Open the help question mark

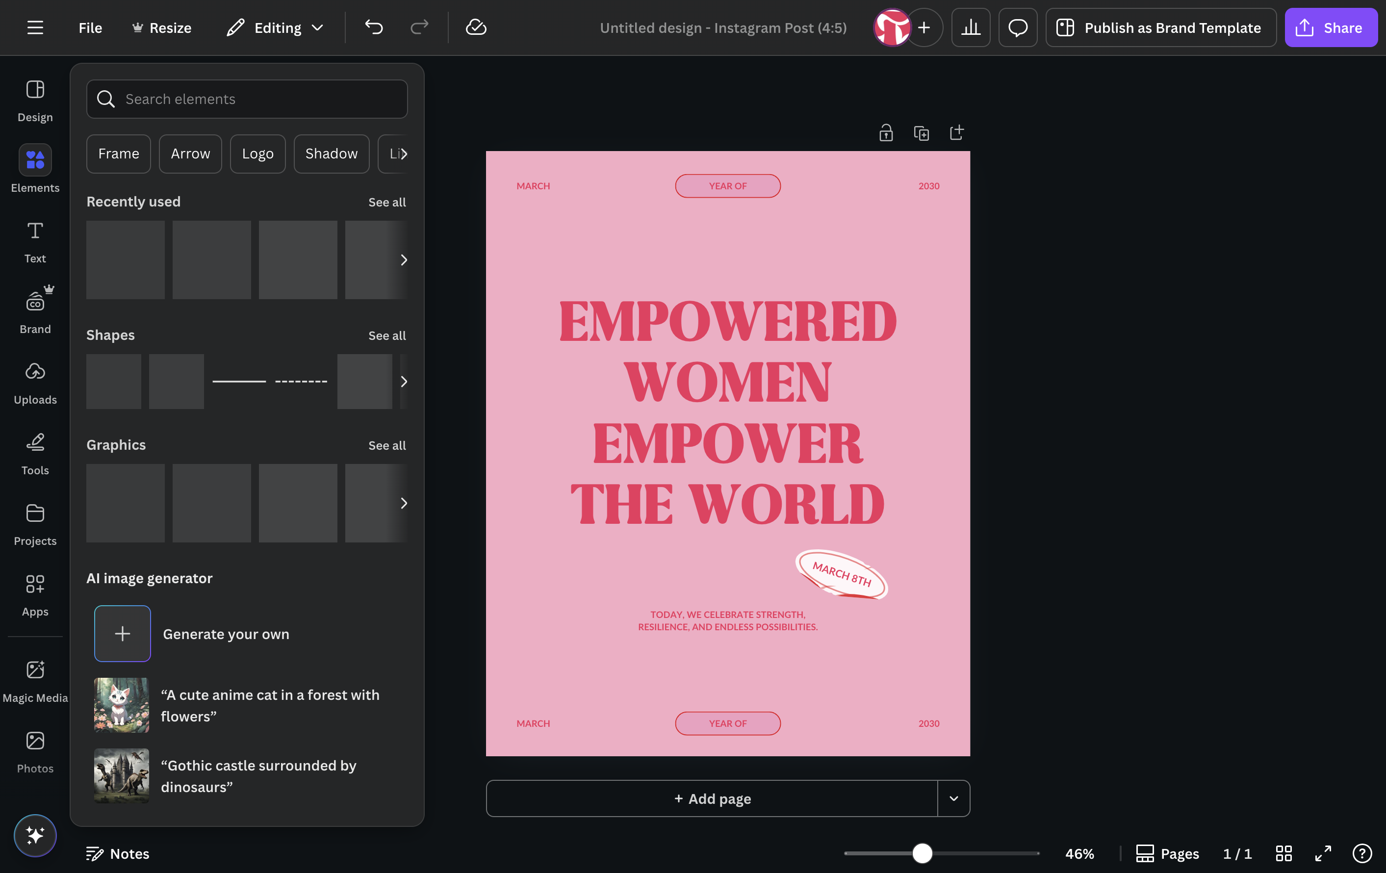coord(1362,853)
